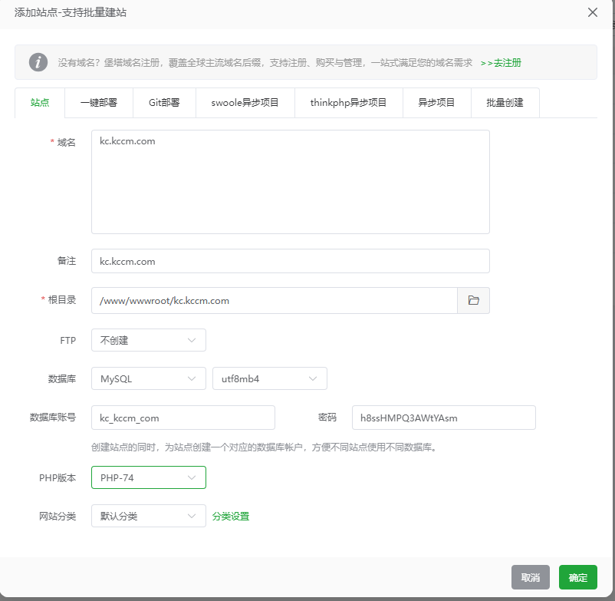
Task: Switch to the Git部署 tab
Action: 164,103
